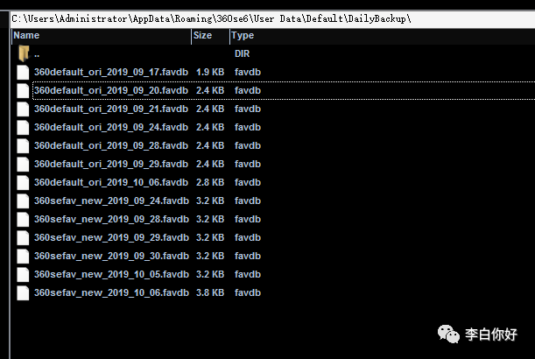Click 2.4 KB size of 360default_ori_2019_09_21 row
535x359 pixels.
coord(210,109)
